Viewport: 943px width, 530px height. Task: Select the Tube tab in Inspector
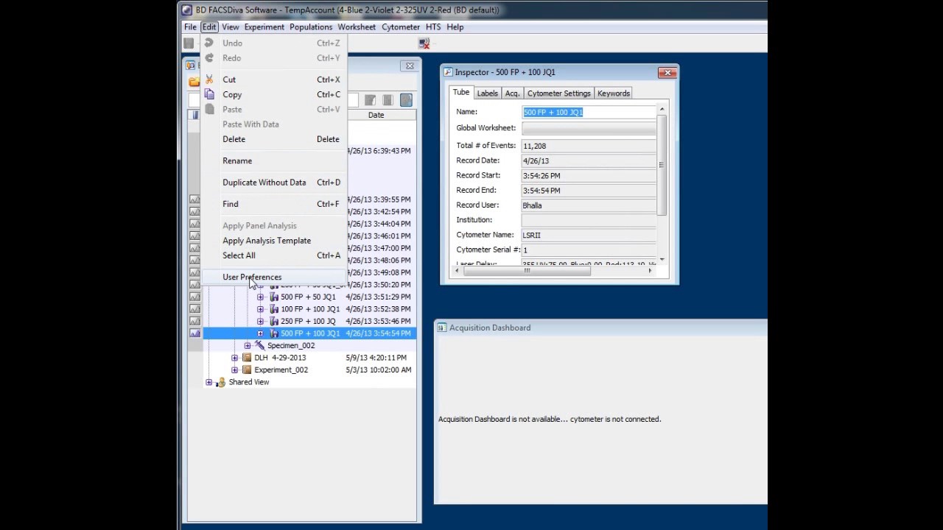[x=461, y=93]
